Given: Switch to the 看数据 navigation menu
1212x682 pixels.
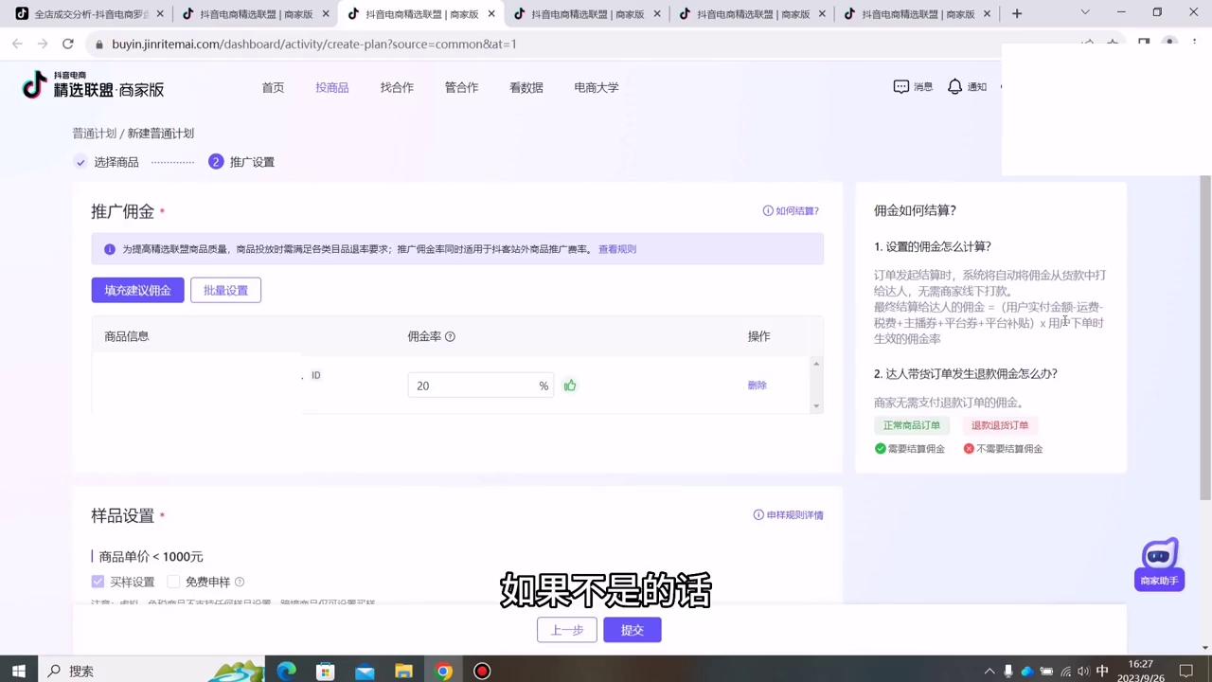Looking at the screenshot, I should 526,86.
